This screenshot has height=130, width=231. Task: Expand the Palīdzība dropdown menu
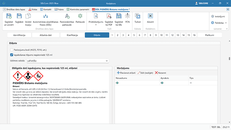(226, 23)
